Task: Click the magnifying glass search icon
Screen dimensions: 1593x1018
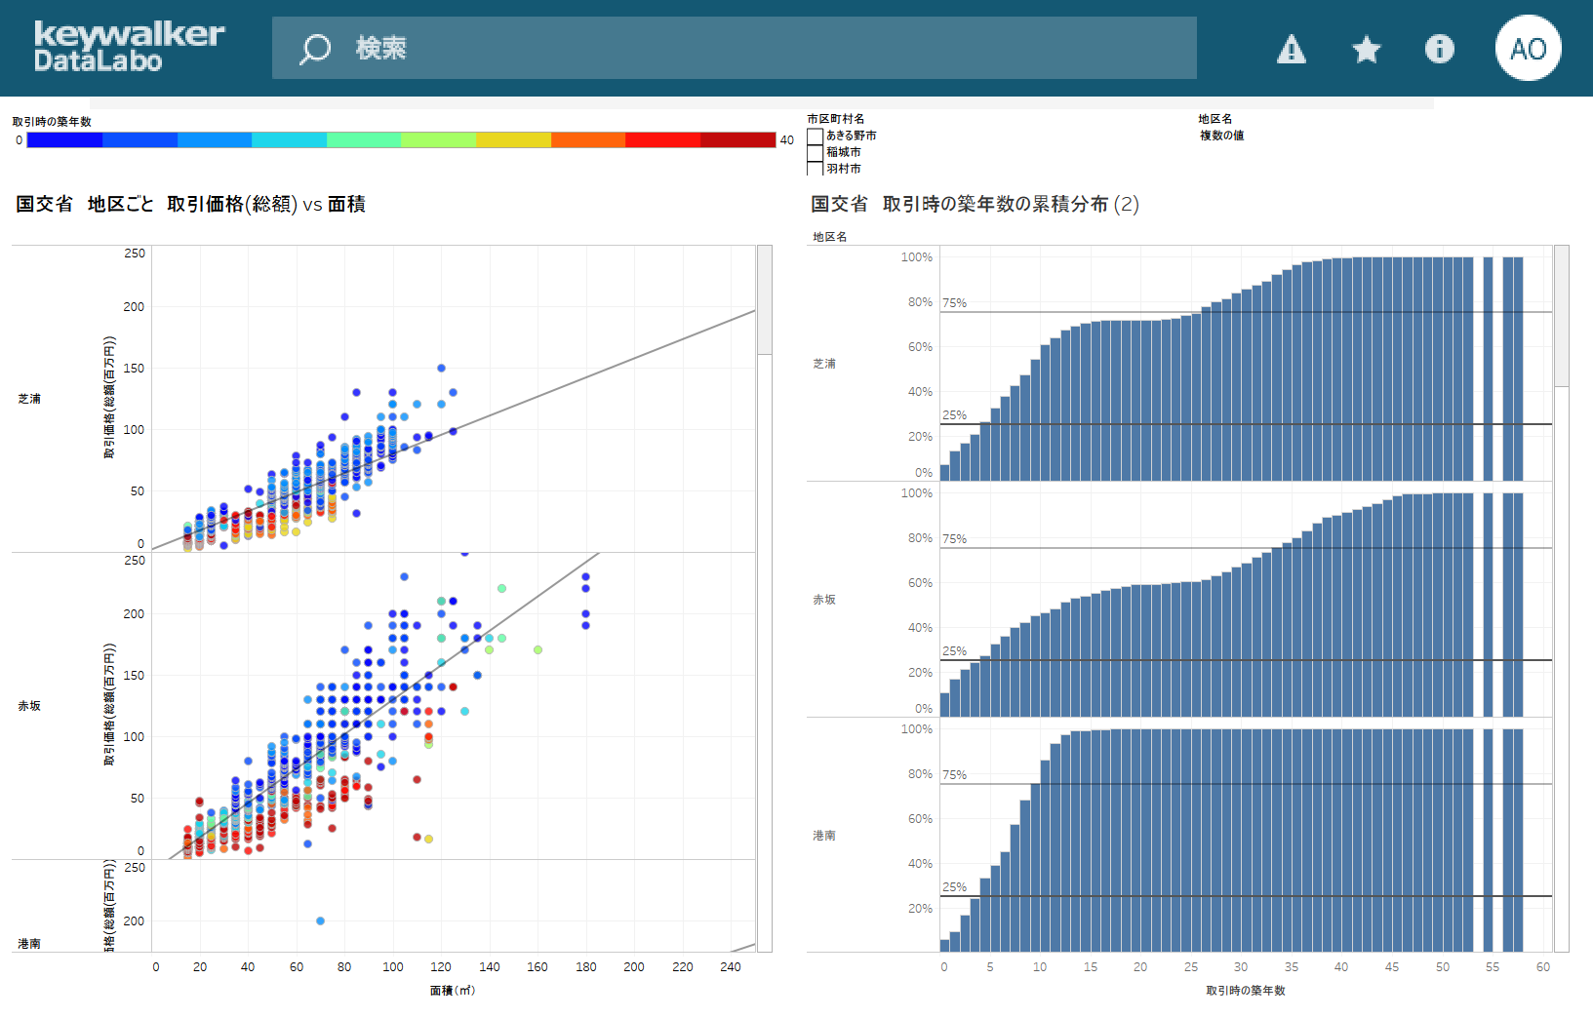Action: pyautogui.click(x=315, y=49)
